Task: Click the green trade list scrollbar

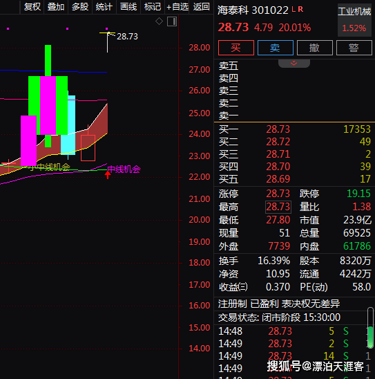Action: (x=370, y=338)
